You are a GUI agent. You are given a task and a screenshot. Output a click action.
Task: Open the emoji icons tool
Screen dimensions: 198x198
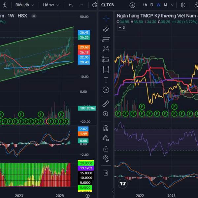[x=106, y=90]
